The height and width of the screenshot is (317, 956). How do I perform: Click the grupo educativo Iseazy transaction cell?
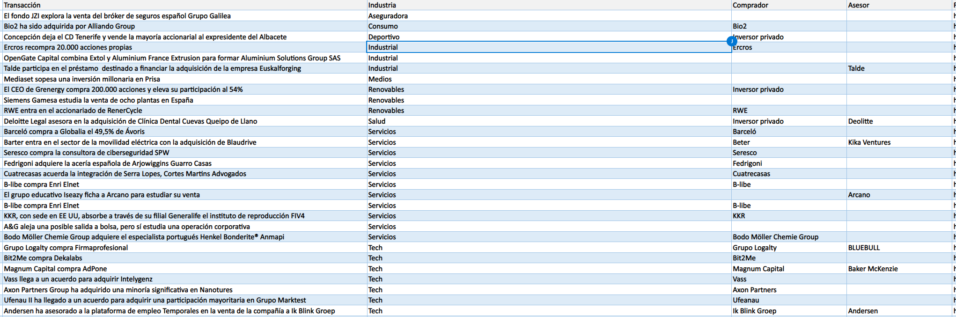184,195
